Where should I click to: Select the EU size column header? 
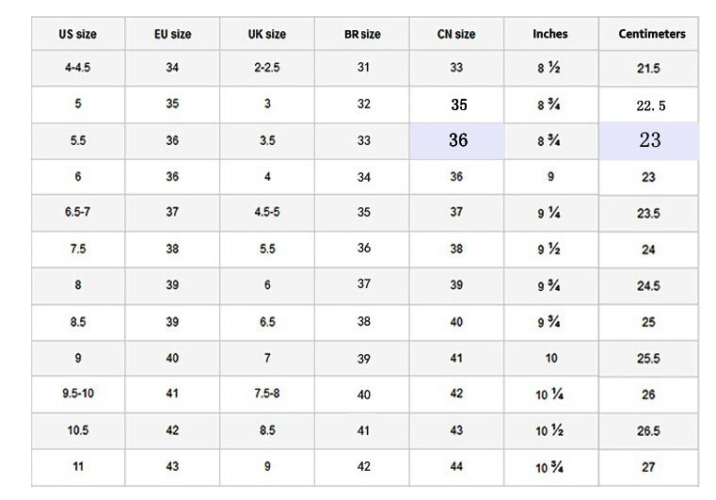[x=172, y=34]
